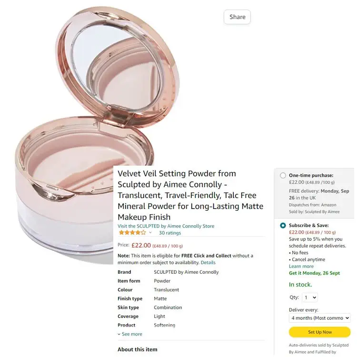Open the rating breakdown chevron beside stars
This screenshot has height=357, width=357.
point(150,233)
